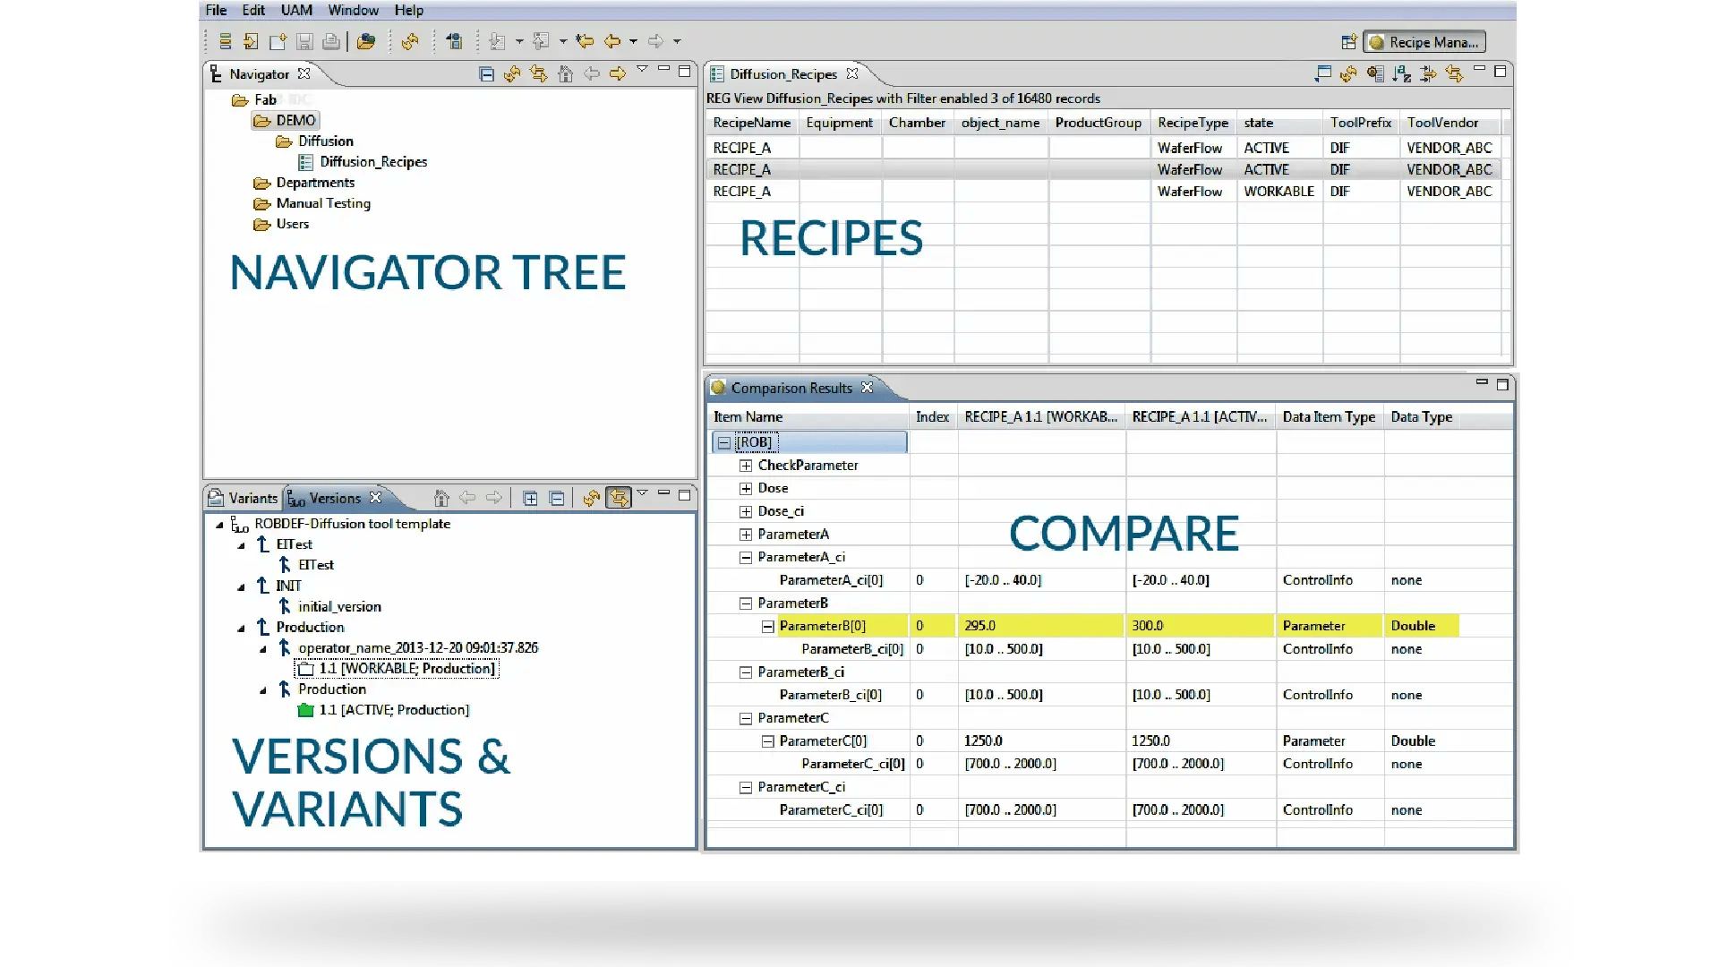Expand the CheckParameter node
The height and width of the screenshot is (967, 1719).
748,465
